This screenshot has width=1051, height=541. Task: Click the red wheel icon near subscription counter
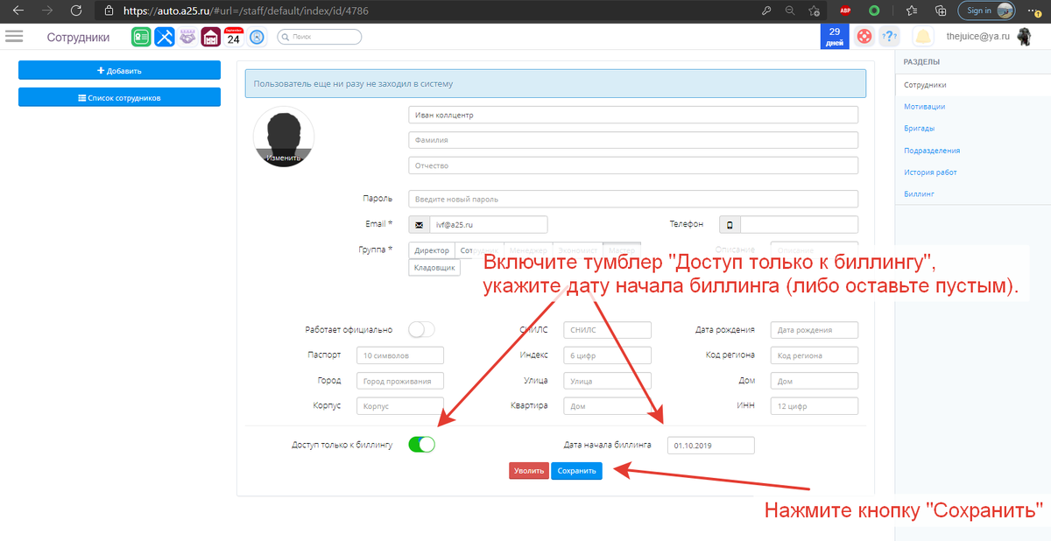[x=864, y=37]
